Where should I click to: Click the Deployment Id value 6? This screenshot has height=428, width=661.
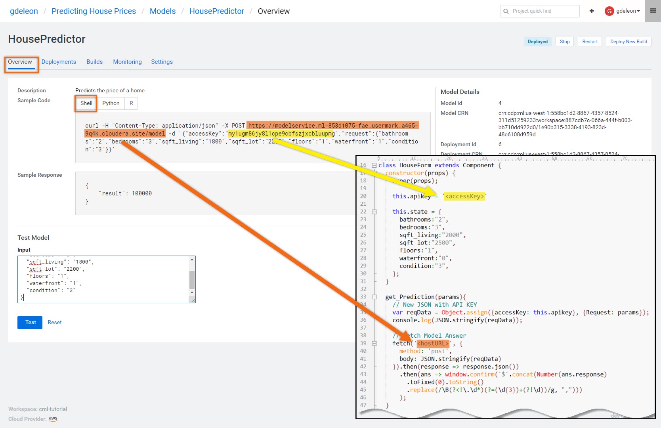coord(500,144)
